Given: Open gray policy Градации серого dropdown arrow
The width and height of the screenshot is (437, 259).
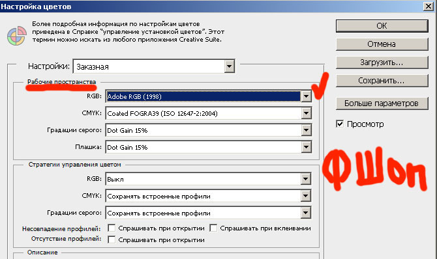Looking at the screenshot, I should pyautogui.click(x=306, y=213).
